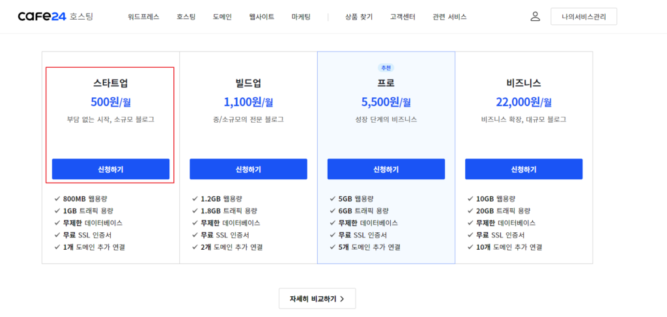Click 무료 SSL 인증서 under 비즈니스 plan
667x317 pixels.
(x=496, y=235)
